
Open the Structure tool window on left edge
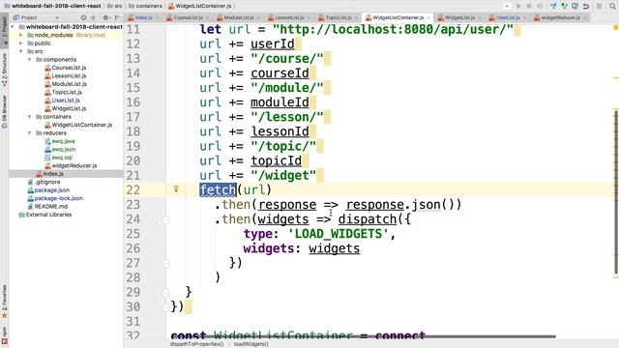4,70
